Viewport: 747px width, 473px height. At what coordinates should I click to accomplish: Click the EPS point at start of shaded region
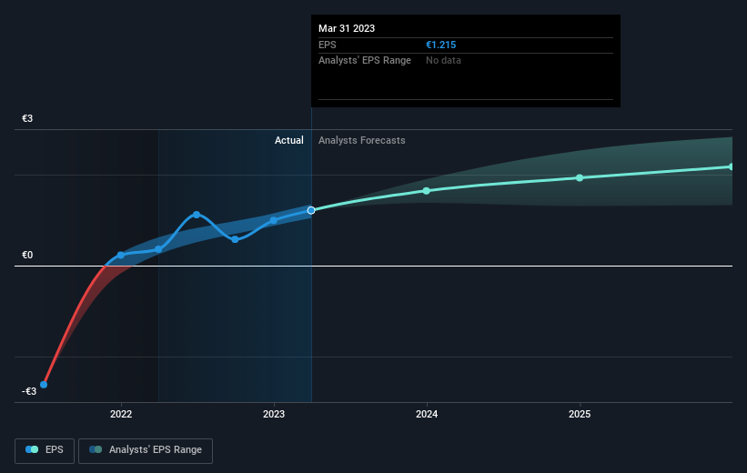(x=158, y=249)
